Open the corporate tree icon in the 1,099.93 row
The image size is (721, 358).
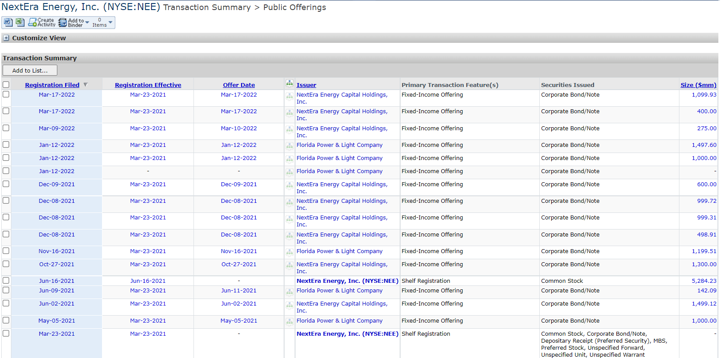(x=289, y=97)
